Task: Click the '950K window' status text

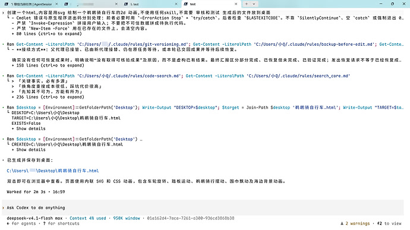Action: pyautogui.click(x=127, y=218)
